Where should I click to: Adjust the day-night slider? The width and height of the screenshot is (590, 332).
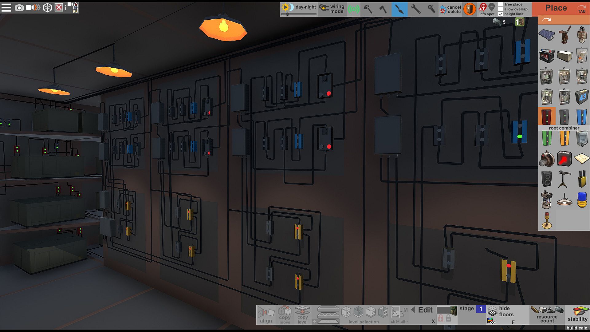point(288,14)
